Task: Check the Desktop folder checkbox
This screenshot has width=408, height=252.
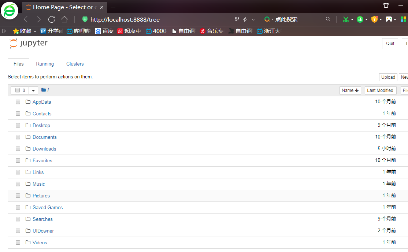Action: [18, 125]
